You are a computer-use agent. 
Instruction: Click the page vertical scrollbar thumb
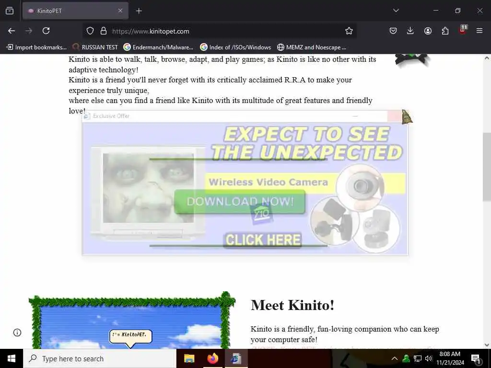[487, 167]
